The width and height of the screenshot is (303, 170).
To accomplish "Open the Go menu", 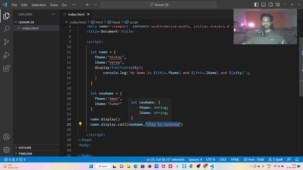I will [64, 5].
